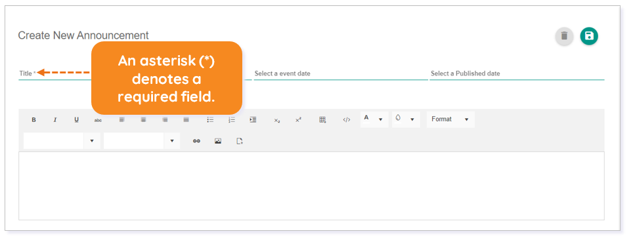
Task: Insert a hyperlink
Action: 196,141
